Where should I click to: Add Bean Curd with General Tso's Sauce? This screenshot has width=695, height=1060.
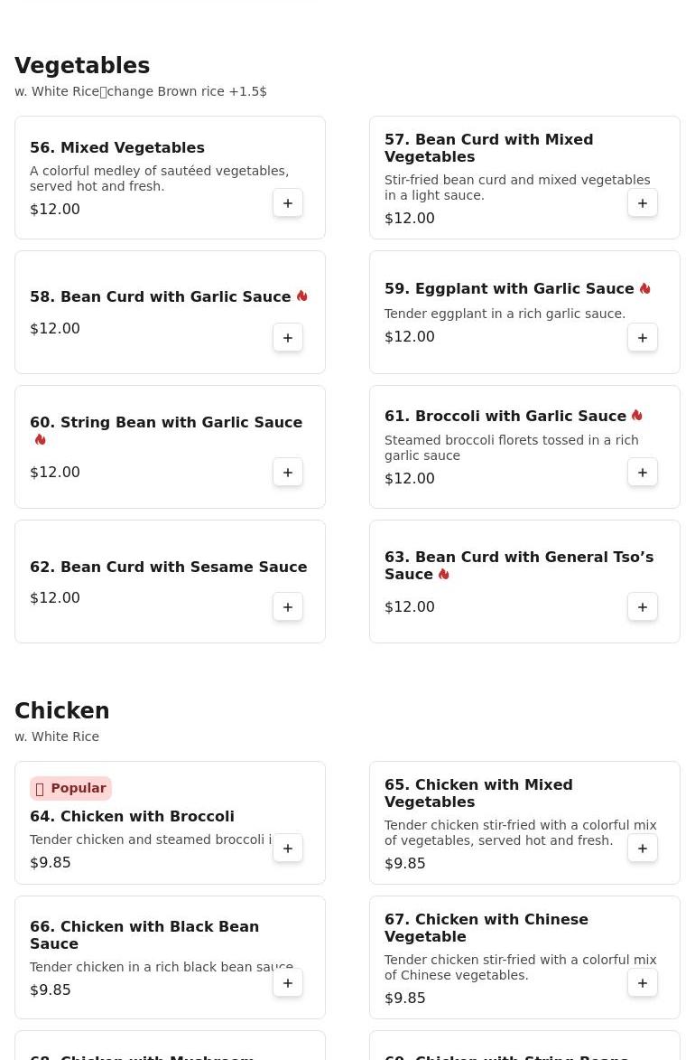point(643,607)
